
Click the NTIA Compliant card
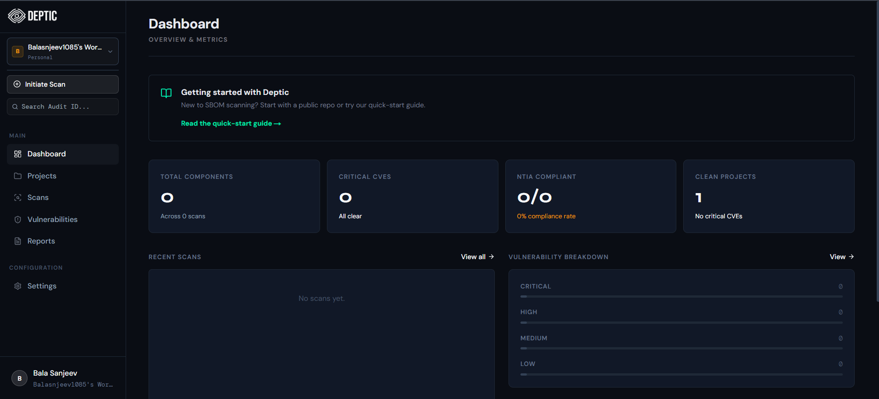(591, 196)
